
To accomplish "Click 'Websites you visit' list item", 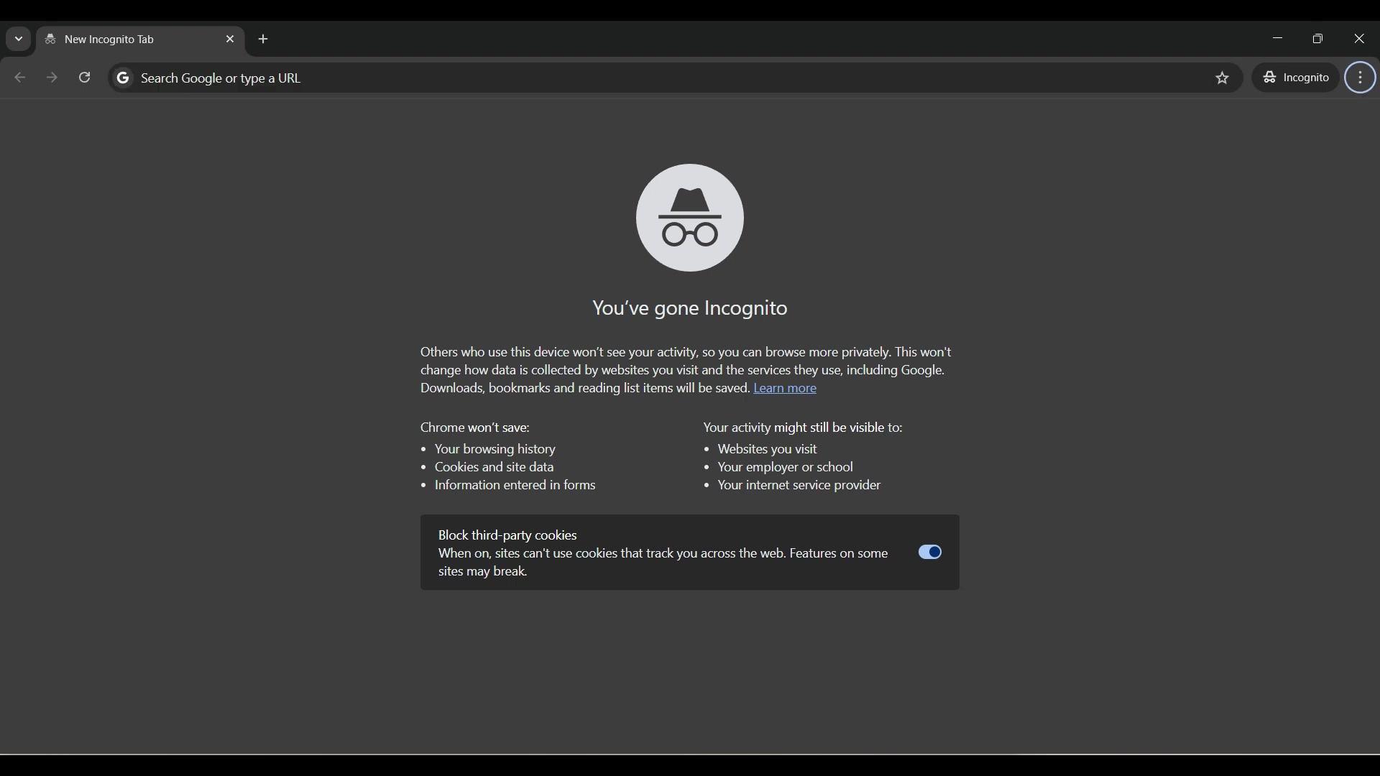I will pos(768,450).
